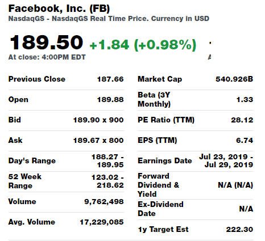Viewport: 265px width, 241px height.
Task: Click the Avg. Volume figure 17,229,085
Action: click(102, 222)
